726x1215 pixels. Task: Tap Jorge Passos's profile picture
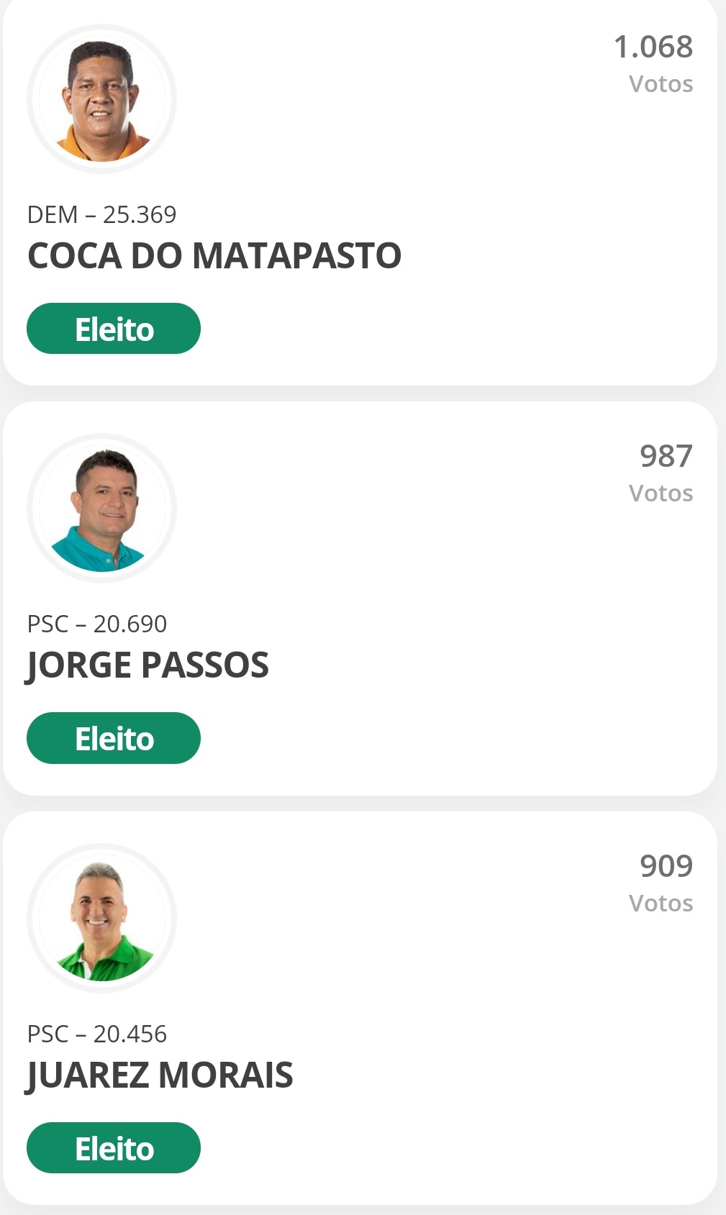(101, 509)
